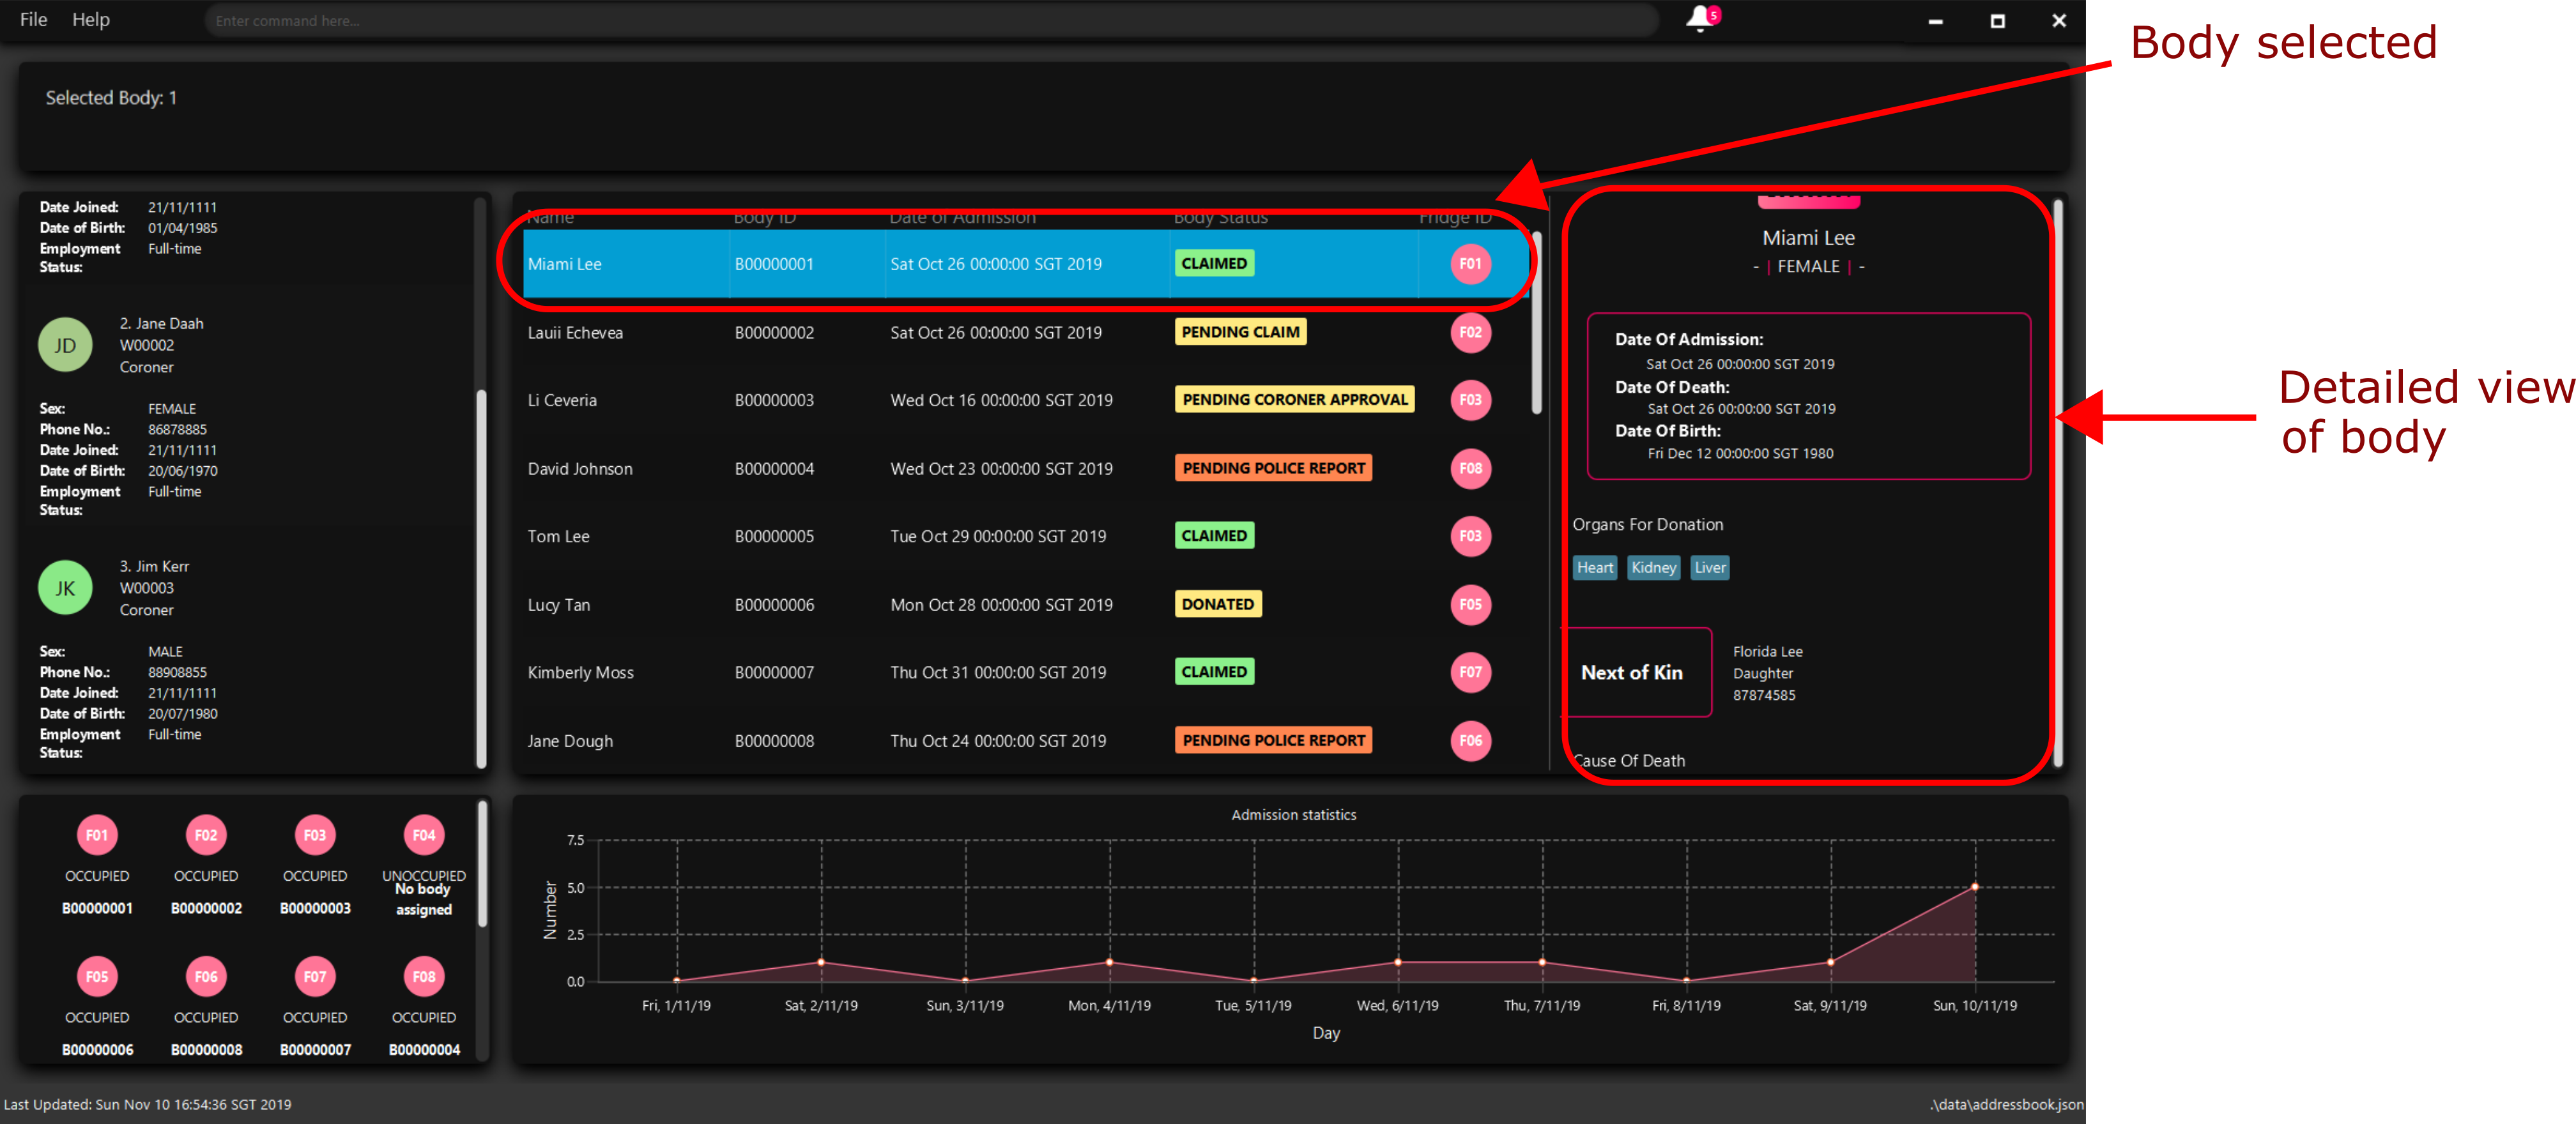Click PENDING CORONER APPROVAL status label
Viewport: 2576px width, 1124px height.
coord(1294,400)
